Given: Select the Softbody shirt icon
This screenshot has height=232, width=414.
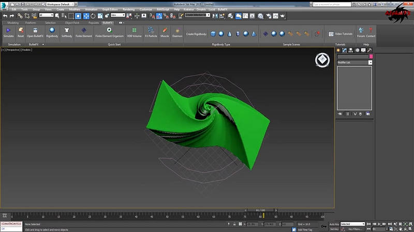Looking at the screenshot, I should tap(67, 32).
